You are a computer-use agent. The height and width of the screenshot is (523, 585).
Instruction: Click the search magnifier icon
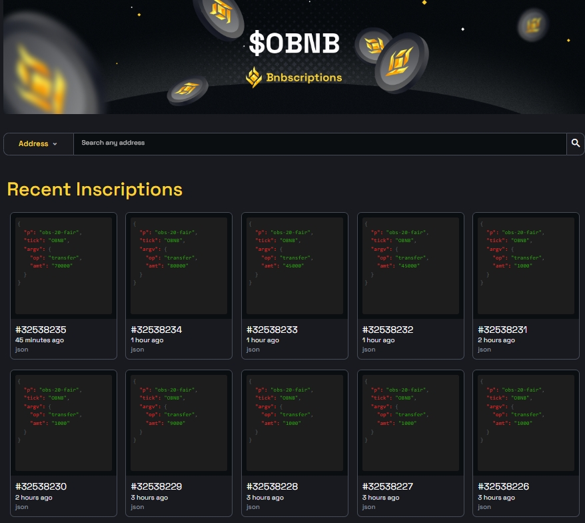(x=575, y=143)
